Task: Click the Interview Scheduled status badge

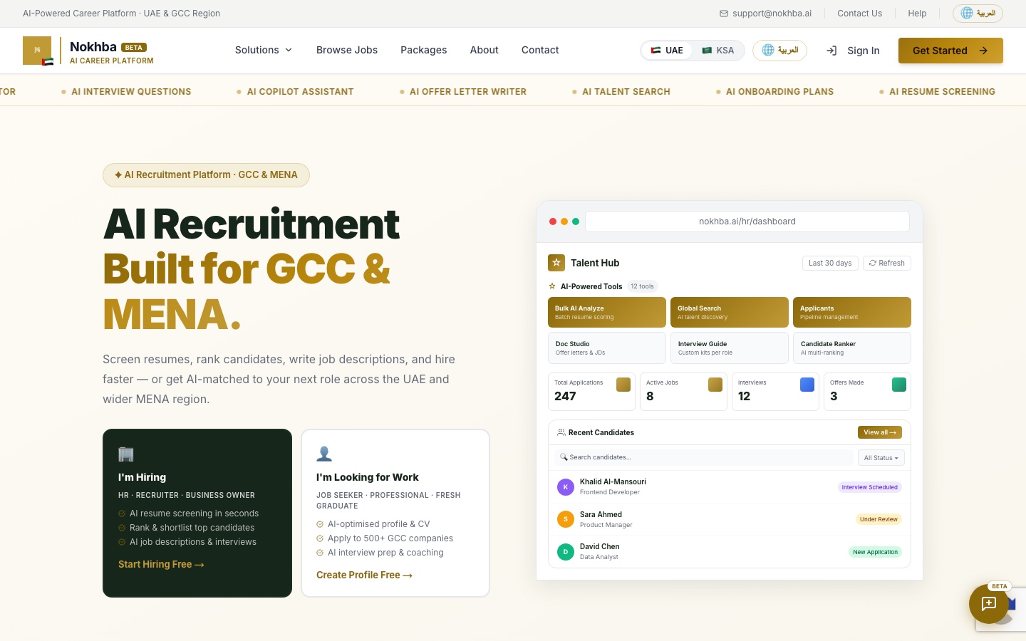Action: [x=870, y=487]
